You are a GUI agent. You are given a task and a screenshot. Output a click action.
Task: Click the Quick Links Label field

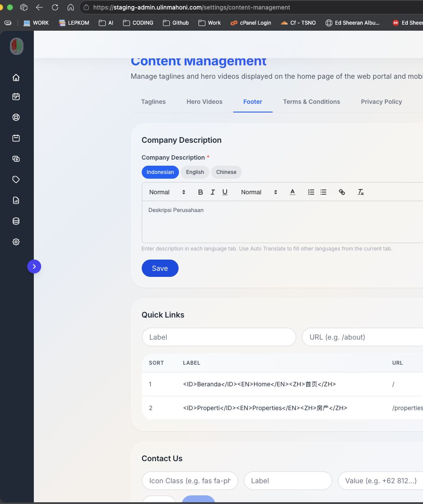click(219, 337)
